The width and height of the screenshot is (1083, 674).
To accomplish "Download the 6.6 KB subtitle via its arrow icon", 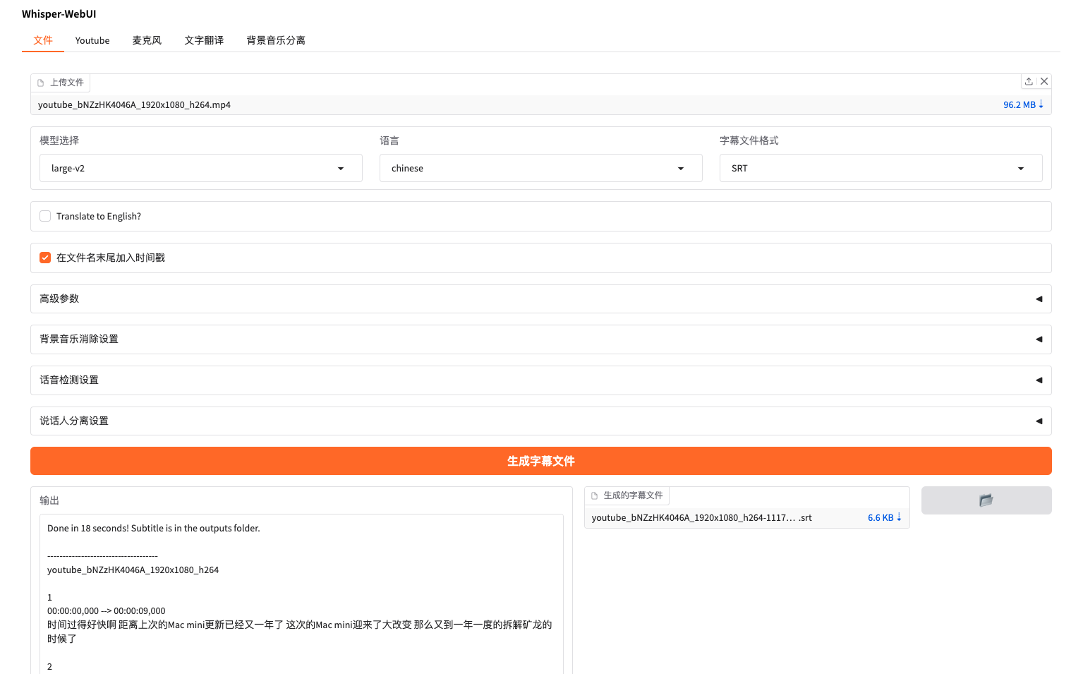I will (901, 517).
